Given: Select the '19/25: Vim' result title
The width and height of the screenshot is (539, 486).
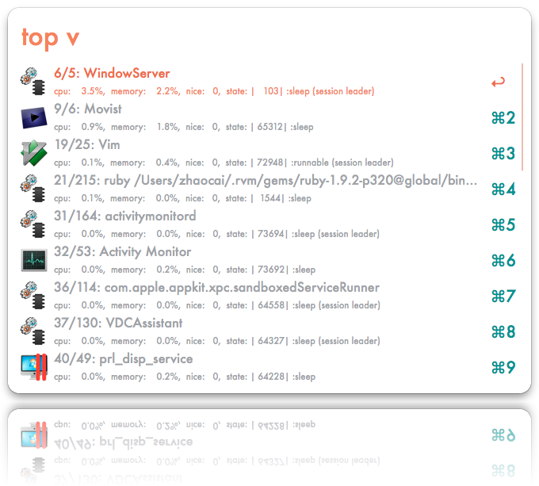Looking at the screenshot, I should click(x=87, y=145).
